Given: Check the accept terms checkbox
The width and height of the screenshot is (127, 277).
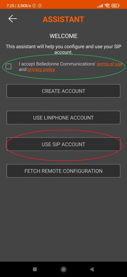Looking at the screenshot, I should (8, 67).
